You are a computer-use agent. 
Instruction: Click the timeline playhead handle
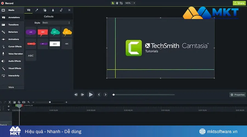19,106
